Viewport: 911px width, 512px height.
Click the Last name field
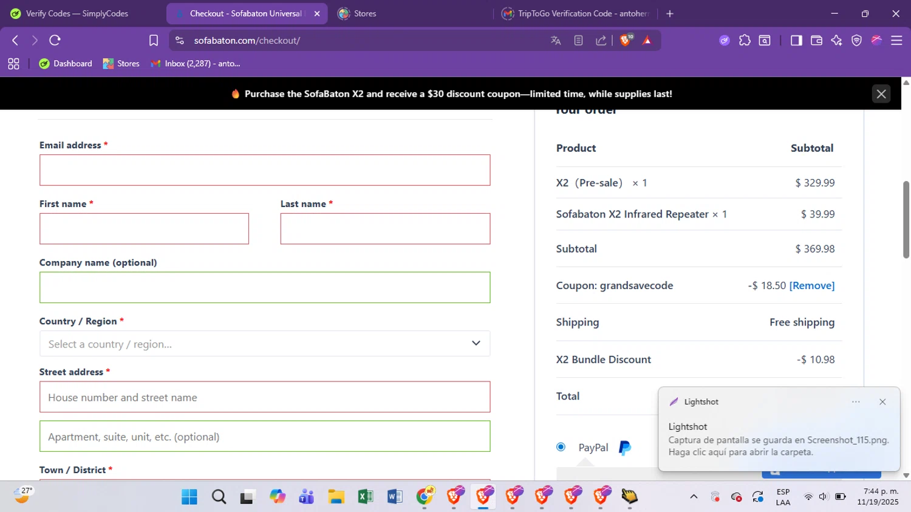385,229
